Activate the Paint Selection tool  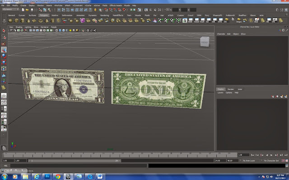pyautogui.click(x=4, y=43)
